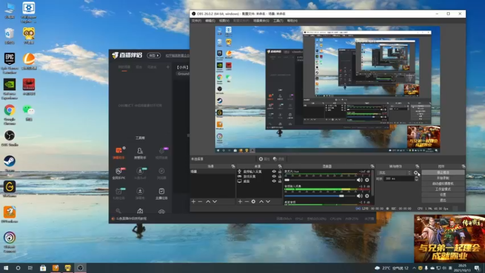Open the OBS source filters (滤镜) button
The image size is (485, 273).
point(279,159)
